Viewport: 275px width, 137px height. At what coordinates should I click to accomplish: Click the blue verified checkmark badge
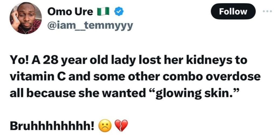coord(119,12)
